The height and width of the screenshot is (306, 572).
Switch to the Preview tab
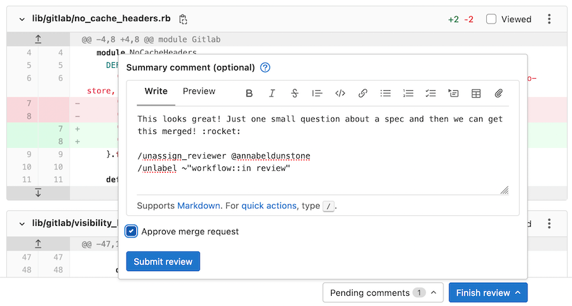[199, 91]
